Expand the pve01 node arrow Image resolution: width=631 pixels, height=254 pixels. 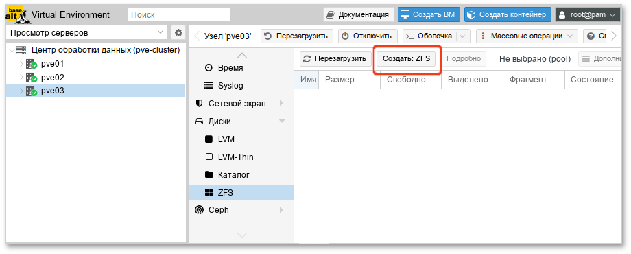click(x=22, y=64)
